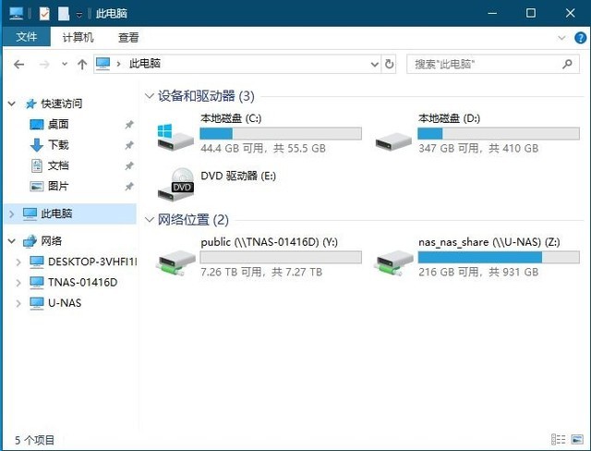
Task: Expand the U-NAS network node
Action: click(x=18, y=303)
